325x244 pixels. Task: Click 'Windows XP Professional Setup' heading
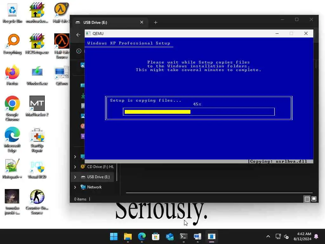click(x=129, y=43)
